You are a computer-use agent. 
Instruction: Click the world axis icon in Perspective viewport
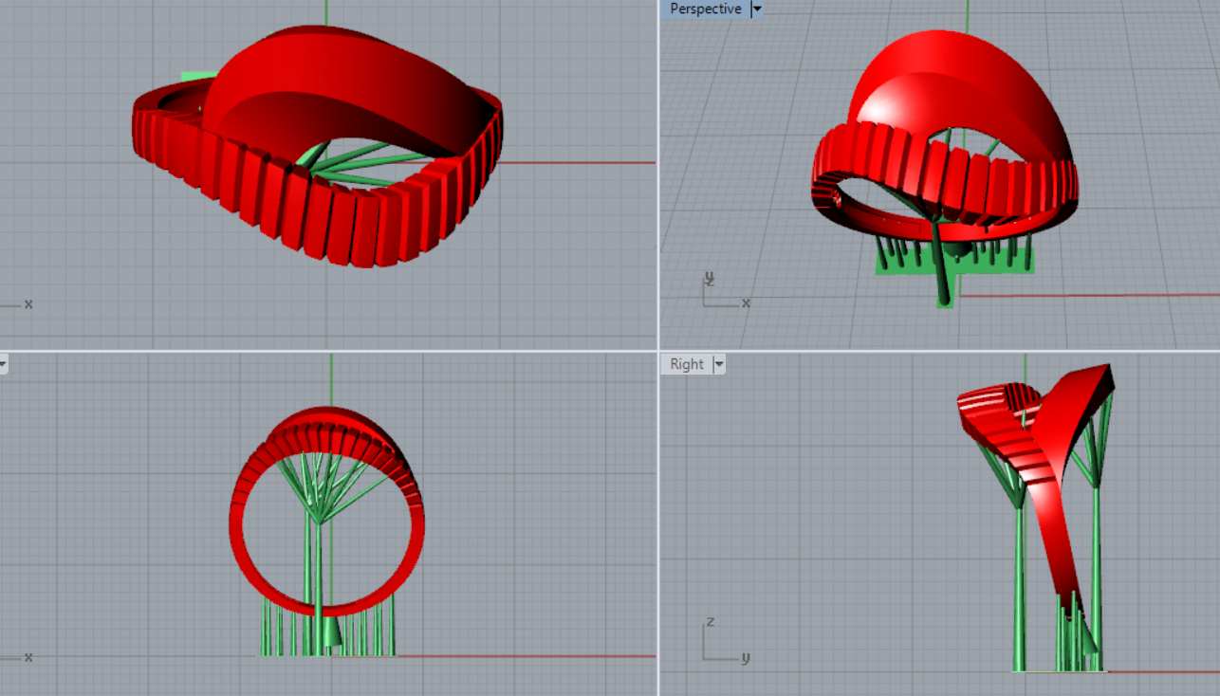click(x=721, y=292)
